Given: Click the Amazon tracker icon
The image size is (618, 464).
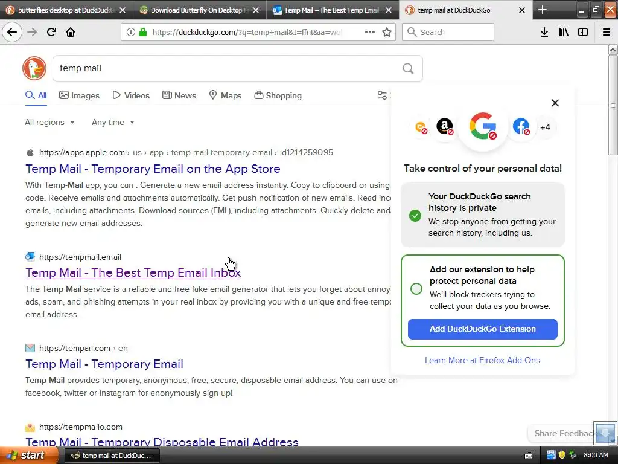Looking at the screenshot, I should coord(445,127).
